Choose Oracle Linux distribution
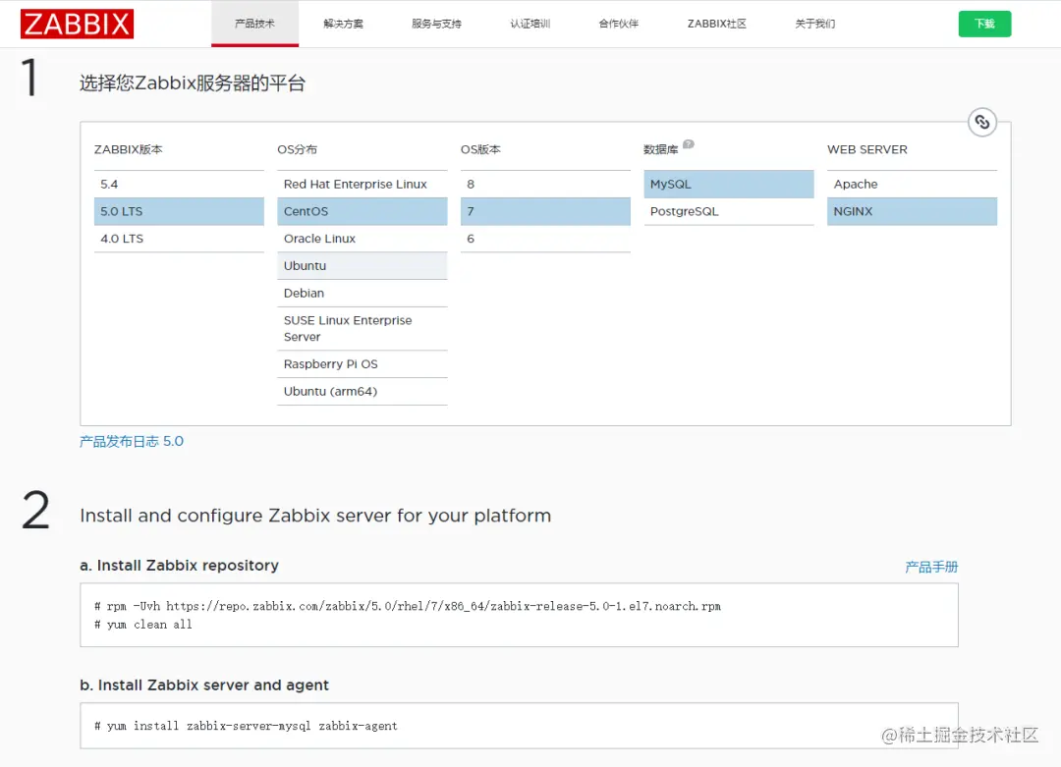 point(362,238)
